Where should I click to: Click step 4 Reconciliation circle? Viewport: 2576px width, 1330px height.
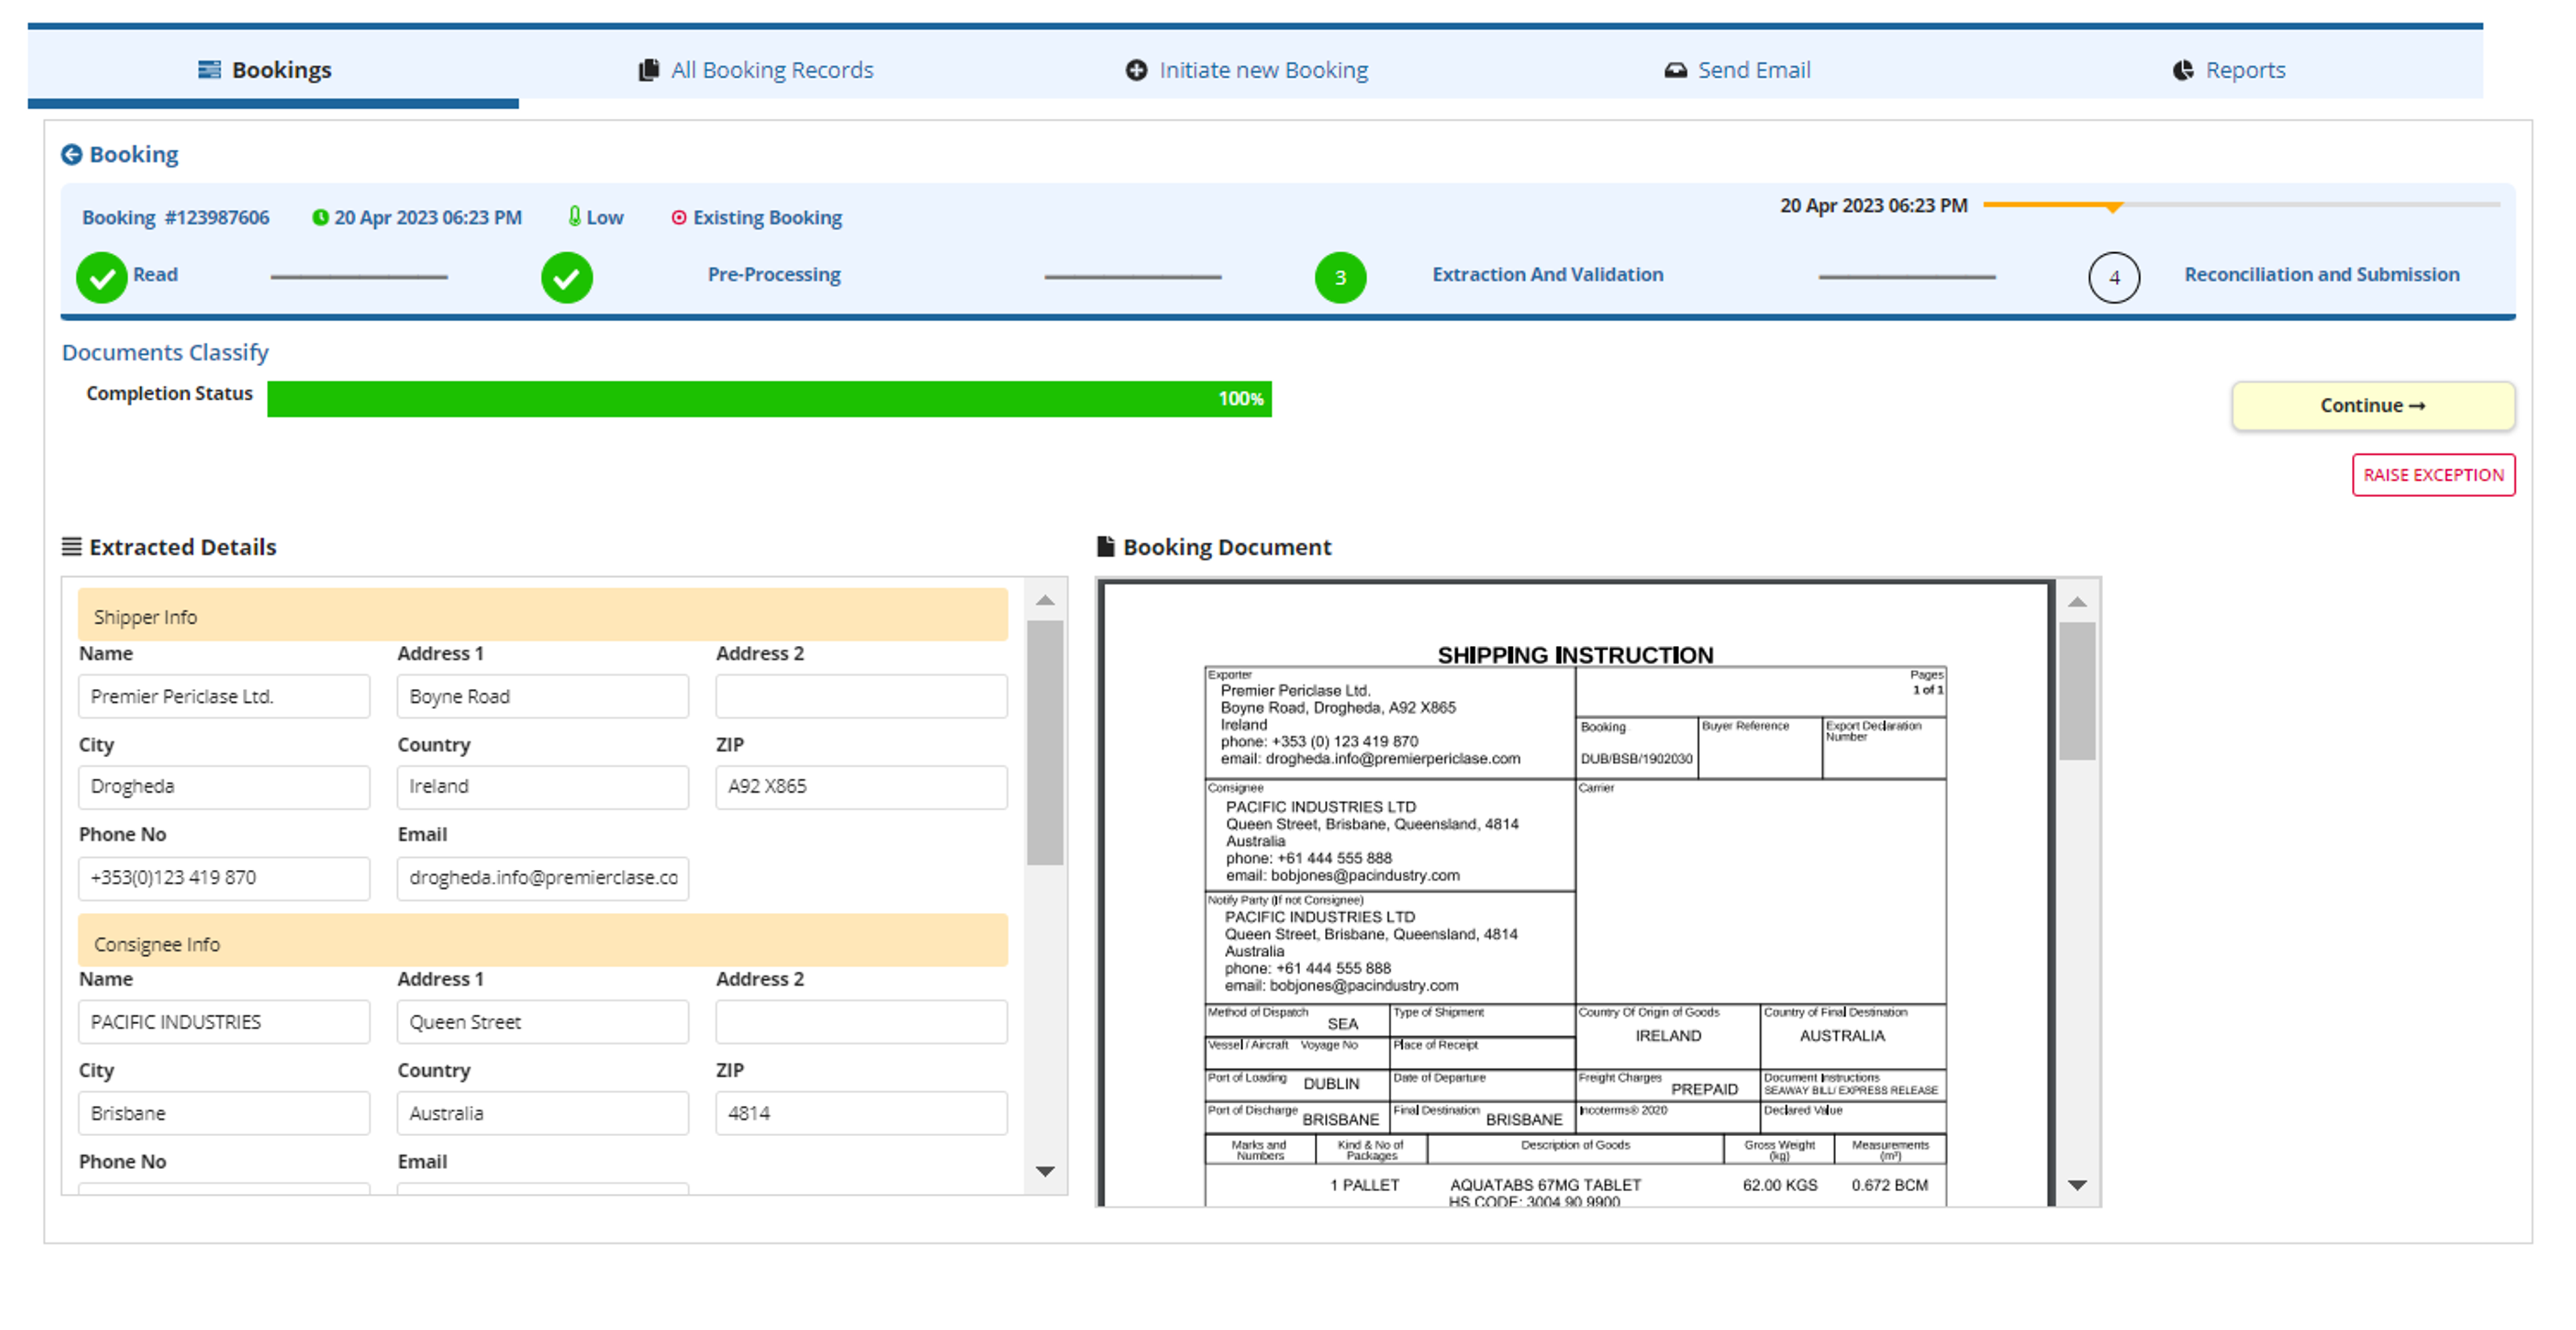2114,277
